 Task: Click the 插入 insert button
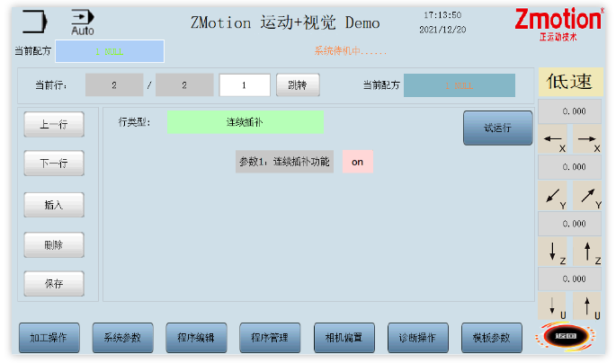54,205
